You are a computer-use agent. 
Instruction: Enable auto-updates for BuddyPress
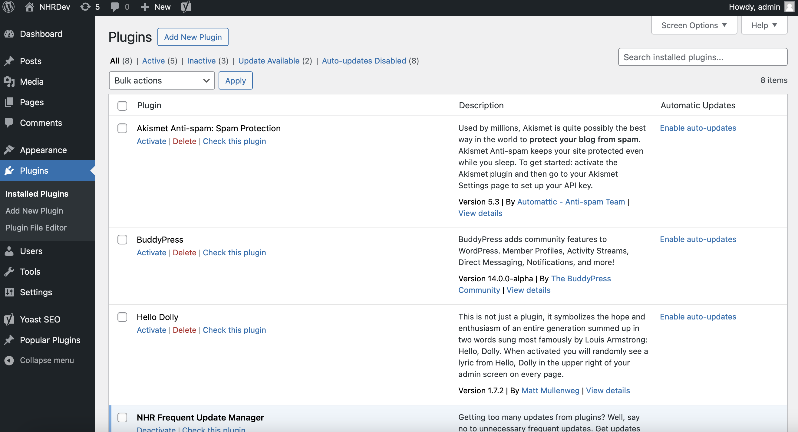[697, 239]
